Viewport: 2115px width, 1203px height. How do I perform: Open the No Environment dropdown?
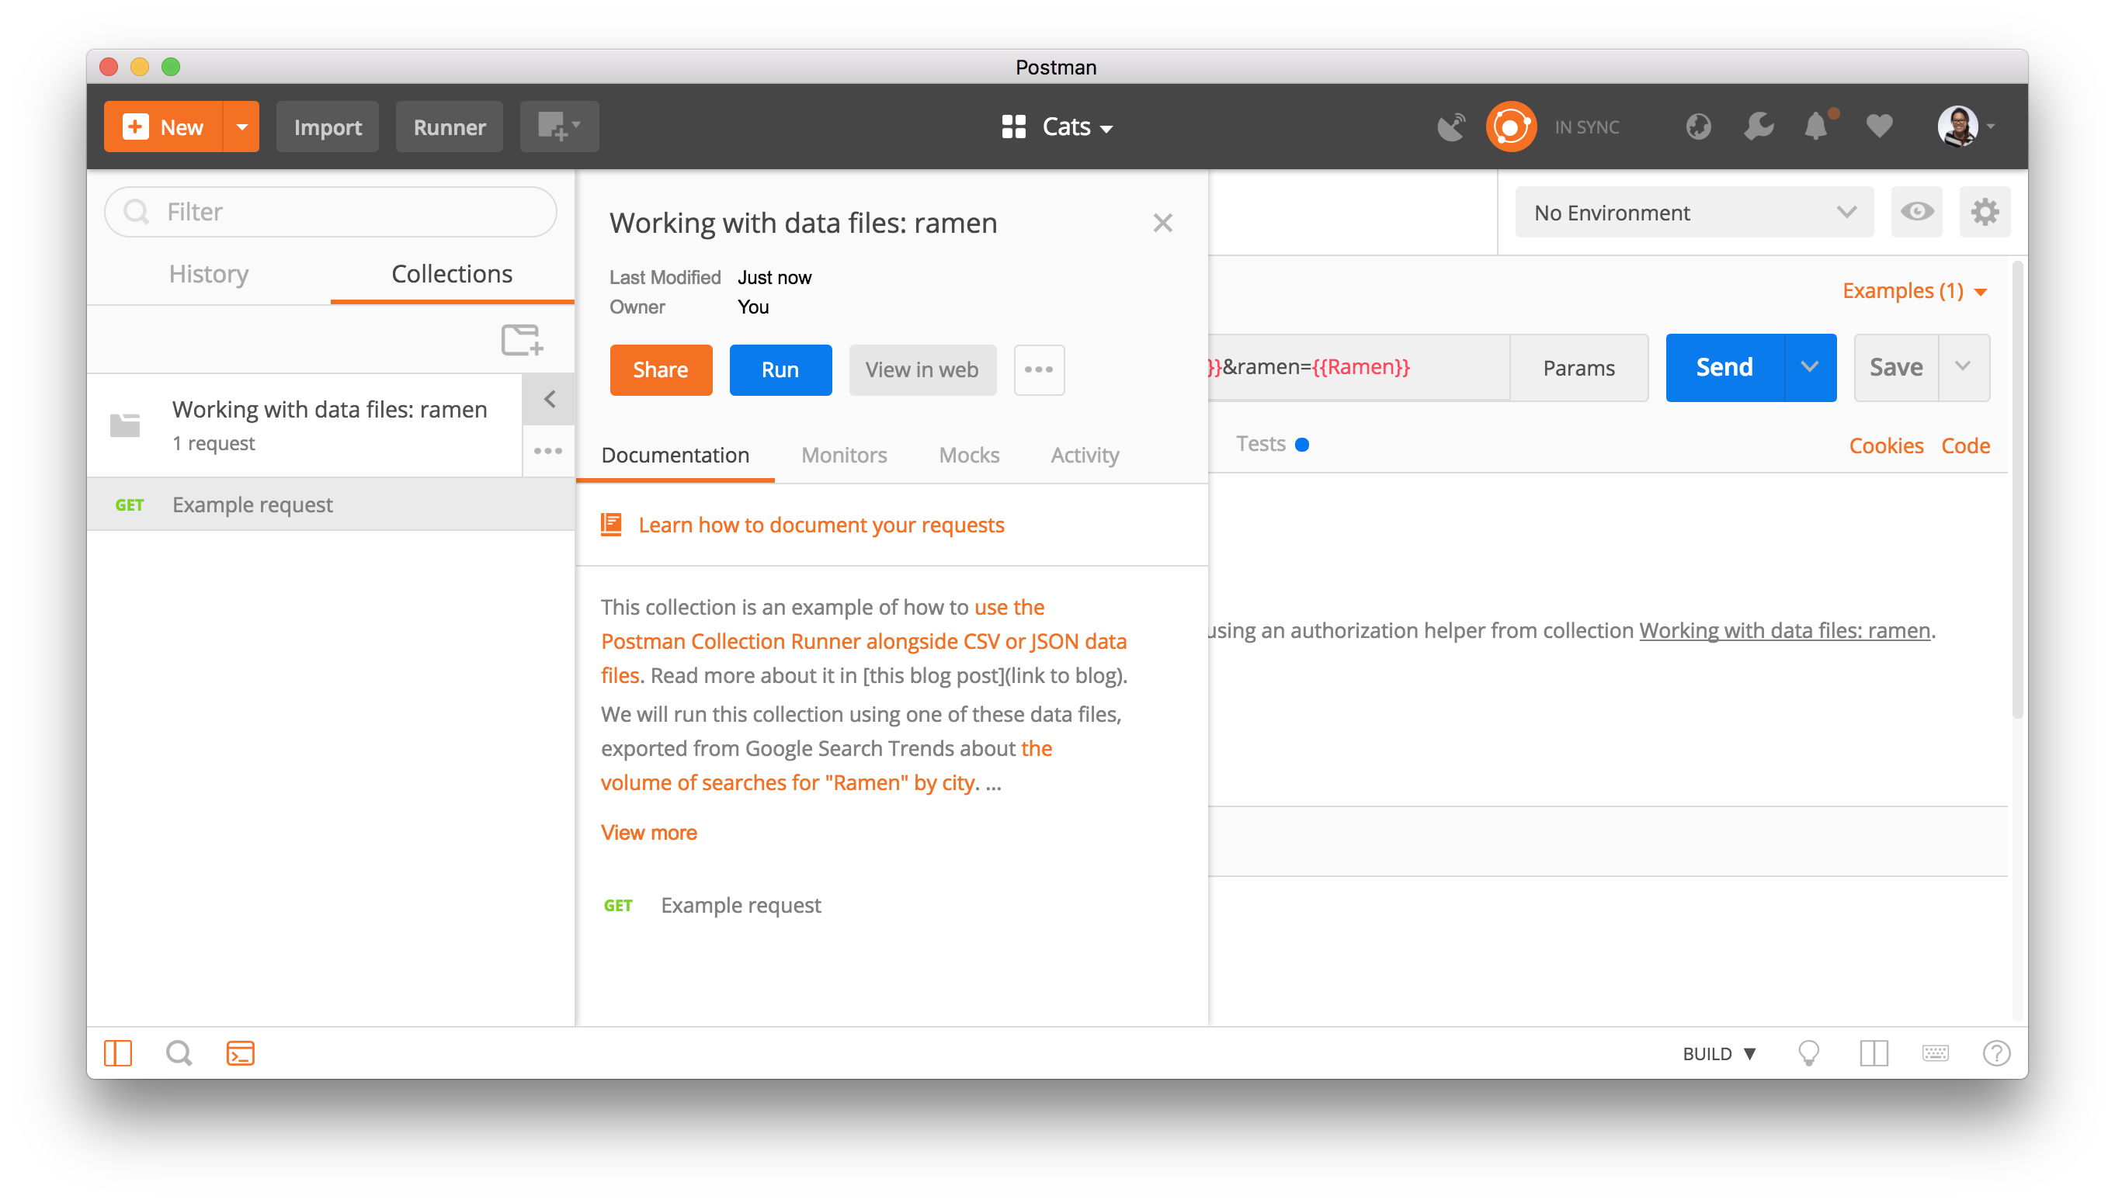(1693, 213)
